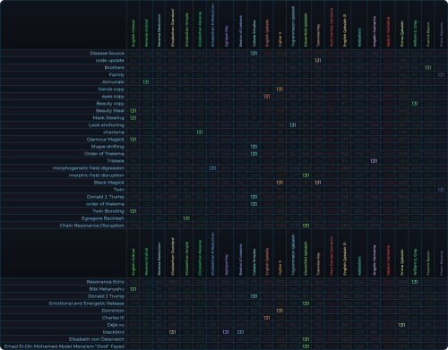Click 'morphic field disruption' row label

tap(97, 175)
